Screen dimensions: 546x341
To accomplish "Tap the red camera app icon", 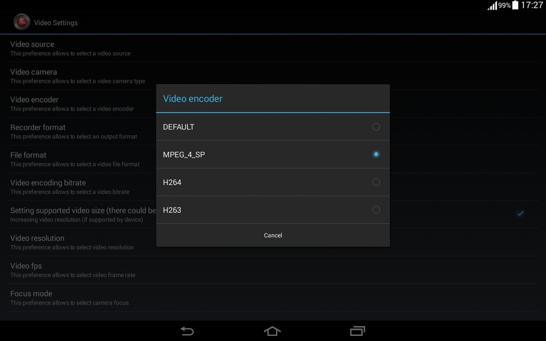I will (x=22, y=22).
